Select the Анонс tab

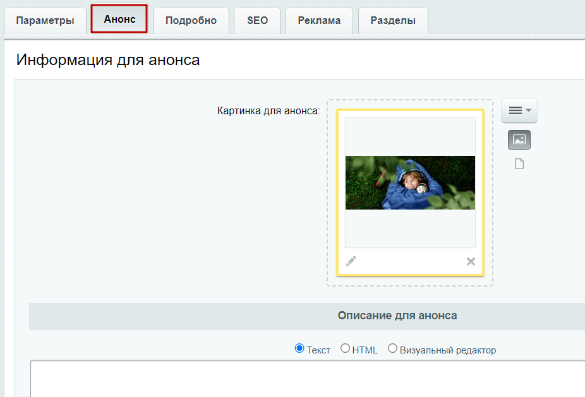pos(119,19)
